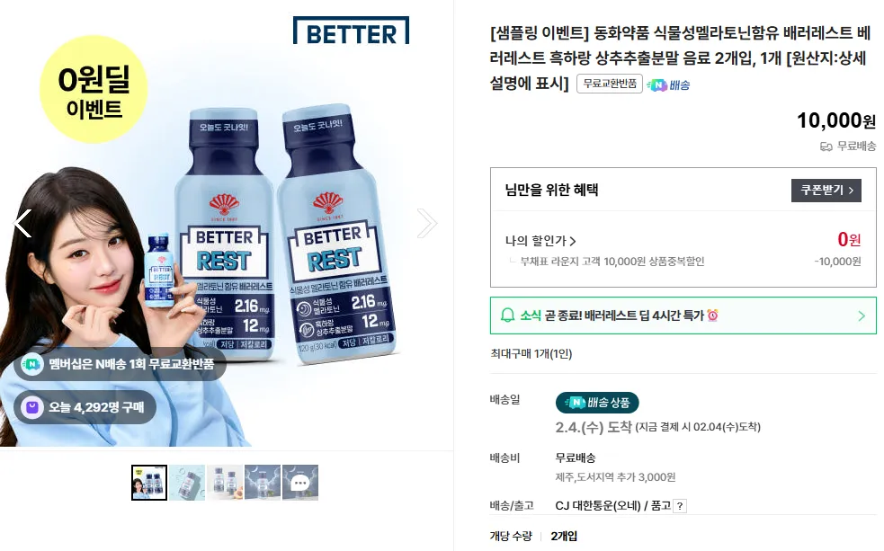Click the help question mark beside 품고
884x551 pixels.
(680, 506)
